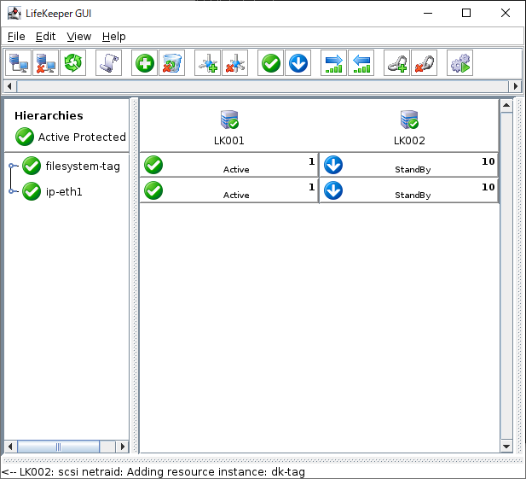Open the View menu
Viewport: 526px width, 479px height.
78,37
